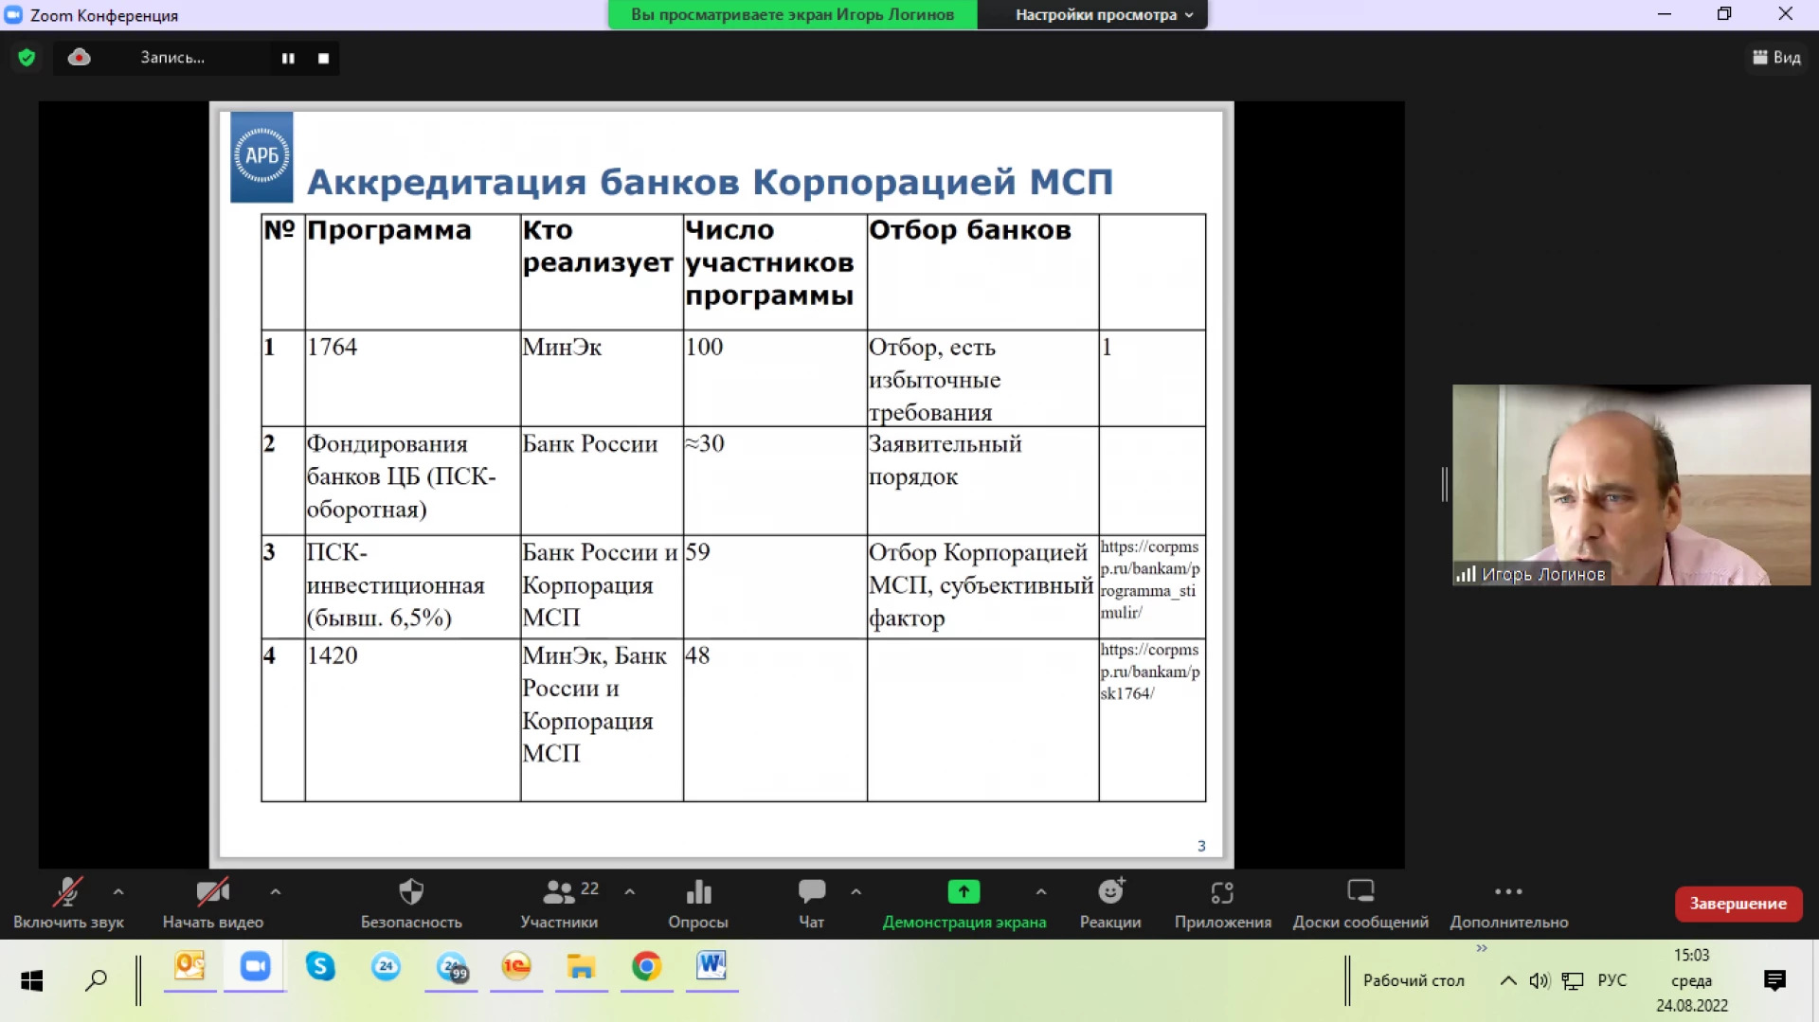This screenshot has height=1022, width=1819.
Task: Open Настройки просмотра dropdown
Action: (x=1104, y=14)
